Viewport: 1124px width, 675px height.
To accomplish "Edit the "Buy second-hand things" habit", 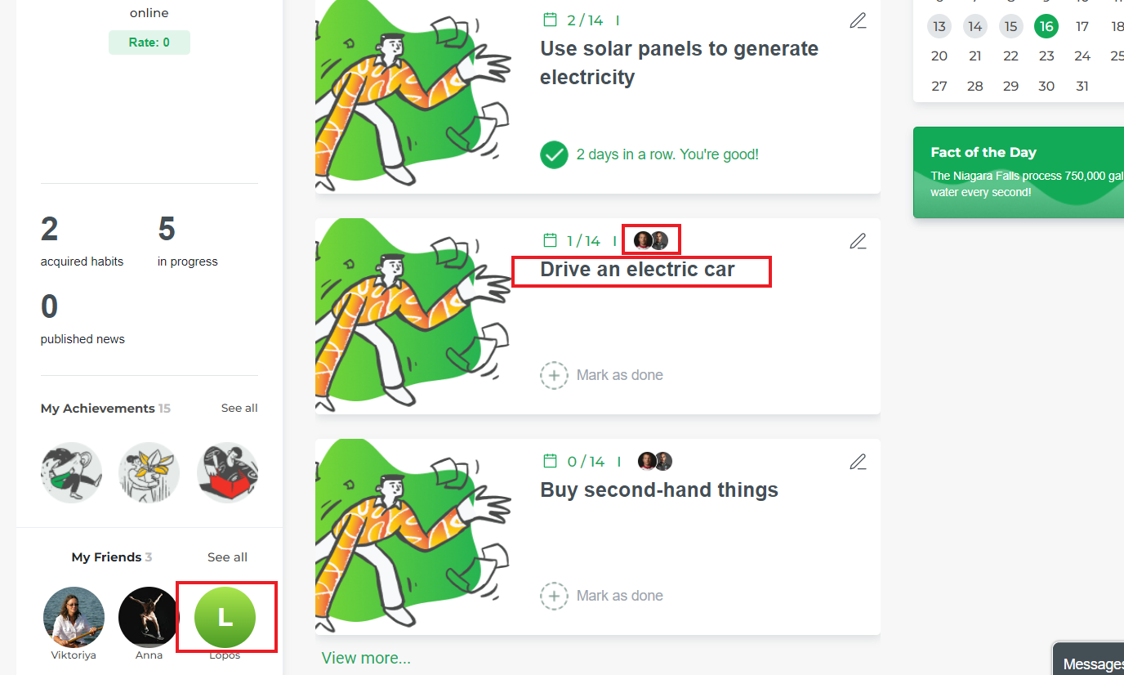I will pos(858,462).
